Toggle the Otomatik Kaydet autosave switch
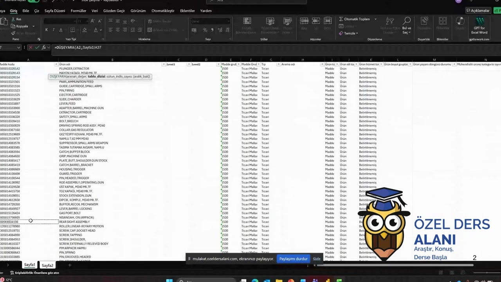 pos(33,1)
